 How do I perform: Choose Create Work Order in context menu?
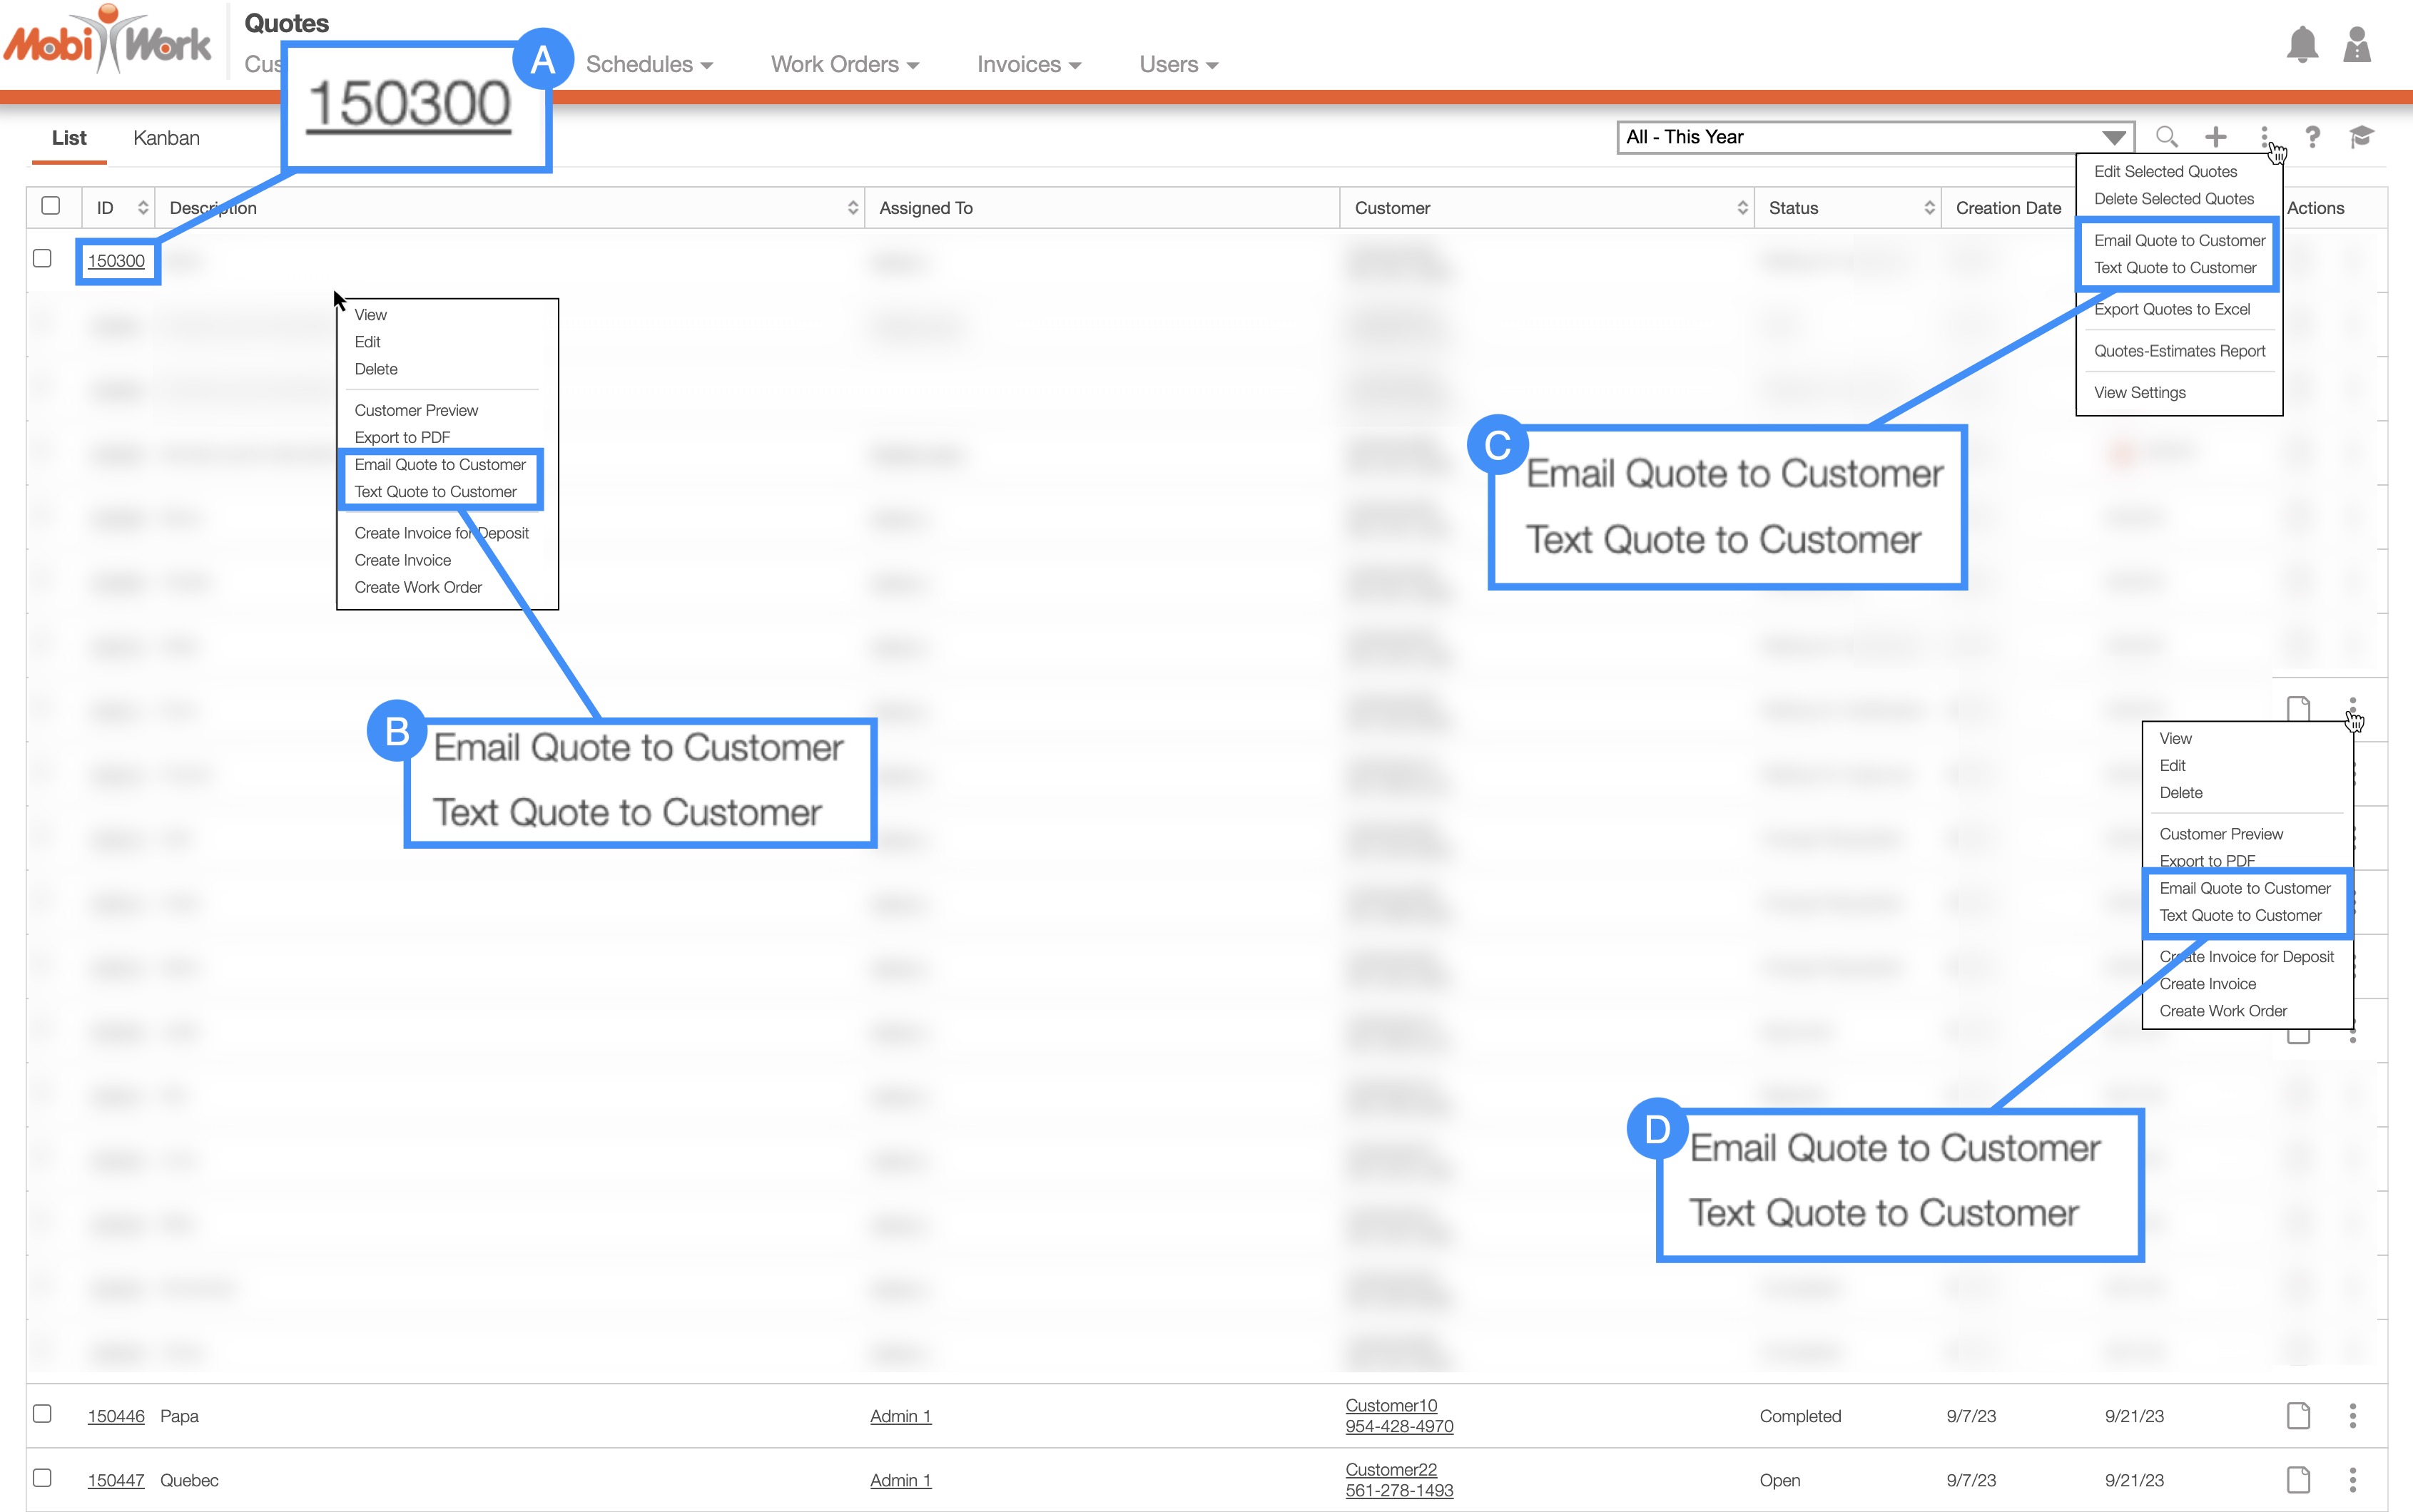(x=418, y=587)
